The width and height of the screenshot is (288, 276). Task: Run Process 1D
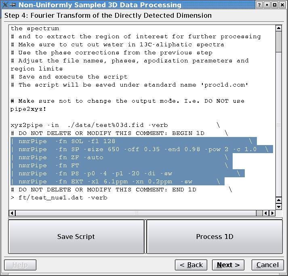(214, 237)
